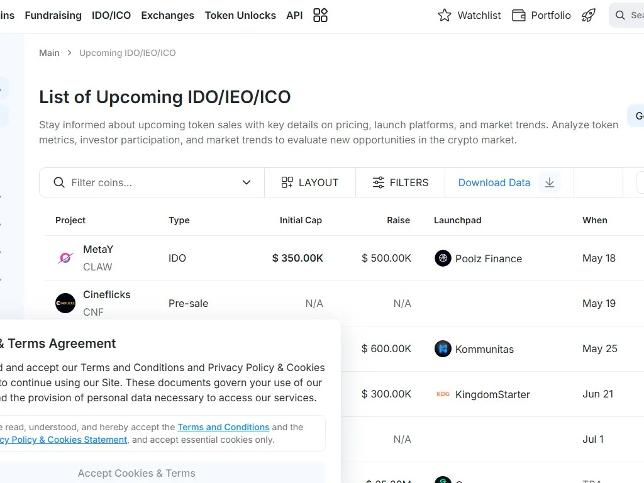The height and width of the screenshot is (483, 644).
Task: Click the $ 300.00K raise value
Action: (x=387, y=394)
